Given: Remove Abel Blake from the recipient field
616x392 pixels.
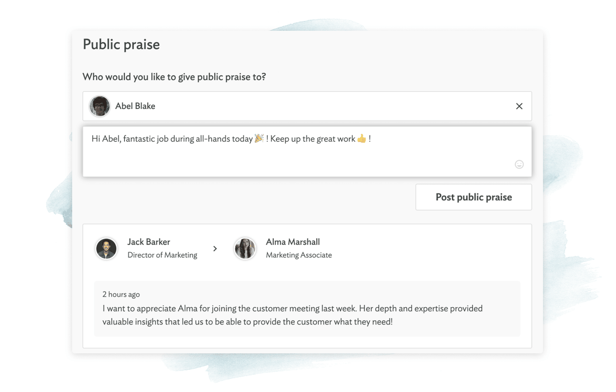Looking at the screenshot, I should (x=519, y=106).
